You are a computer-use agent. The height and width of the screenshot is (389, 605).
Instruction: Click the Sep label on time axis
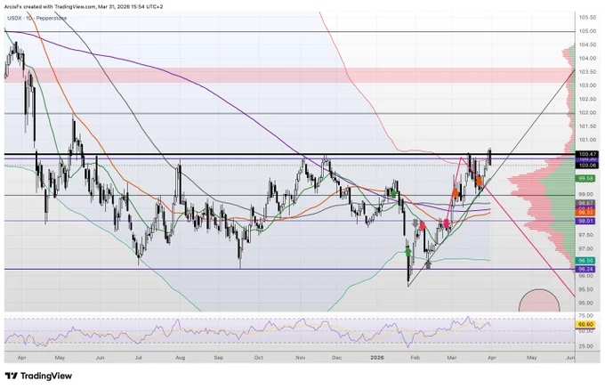click(x=218, y=358)
